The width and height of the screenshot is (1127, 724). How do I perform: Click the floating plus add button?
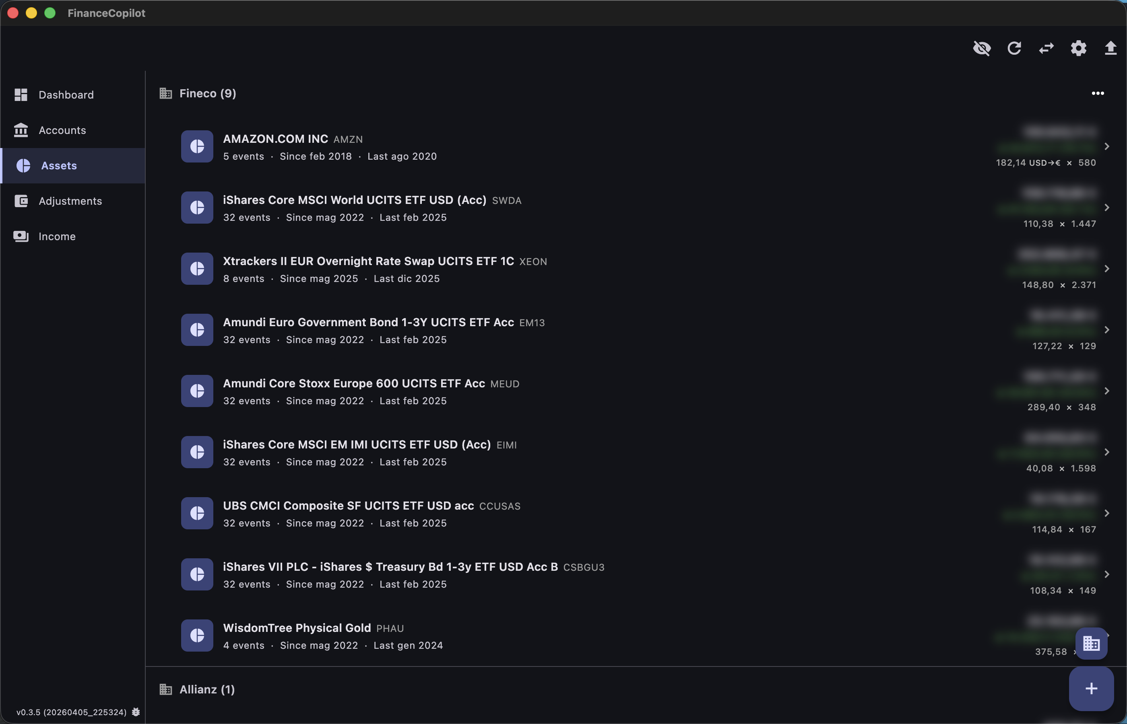(1091, 689)
